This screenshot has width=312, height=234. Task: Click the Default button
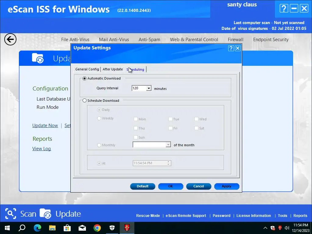coord(143,186)
